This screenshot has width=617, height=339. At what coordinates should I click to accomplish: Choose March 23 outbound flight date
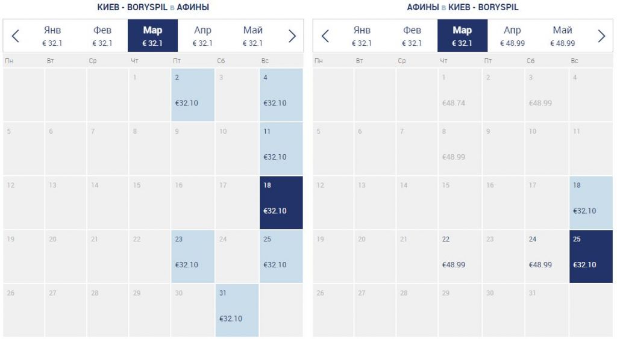tap(192, 257)
